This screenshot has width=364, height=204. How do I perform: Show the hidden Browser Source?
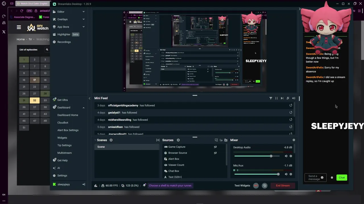(215, 153)
